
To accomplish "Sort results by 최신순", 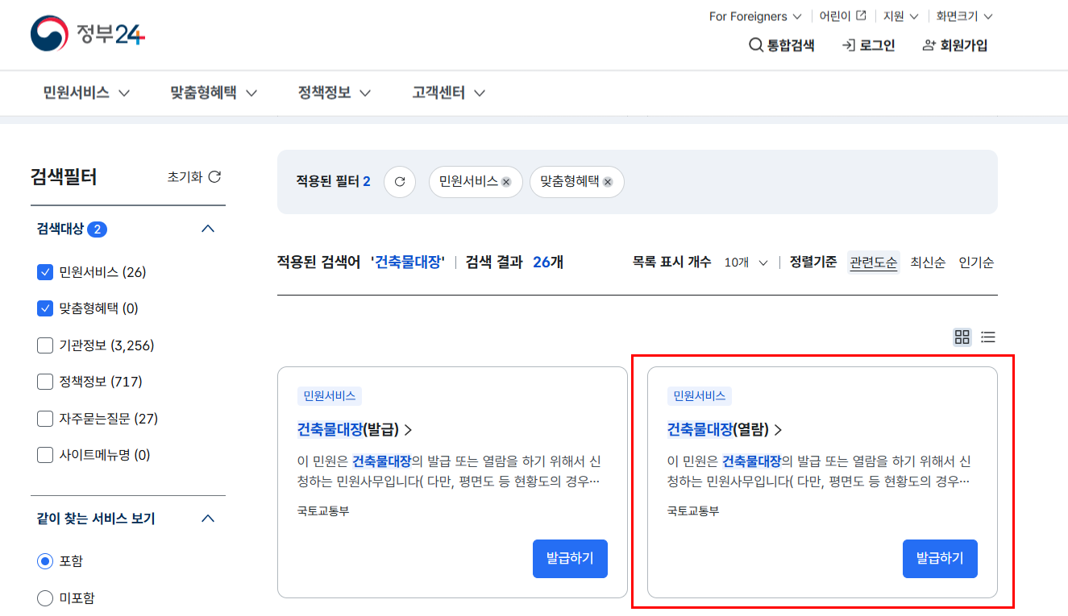I will coord(927,263).
